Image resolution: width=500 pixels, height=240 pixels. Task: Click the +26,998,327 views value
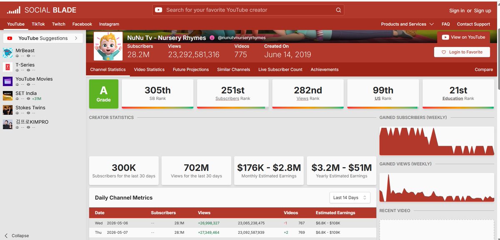209,223
